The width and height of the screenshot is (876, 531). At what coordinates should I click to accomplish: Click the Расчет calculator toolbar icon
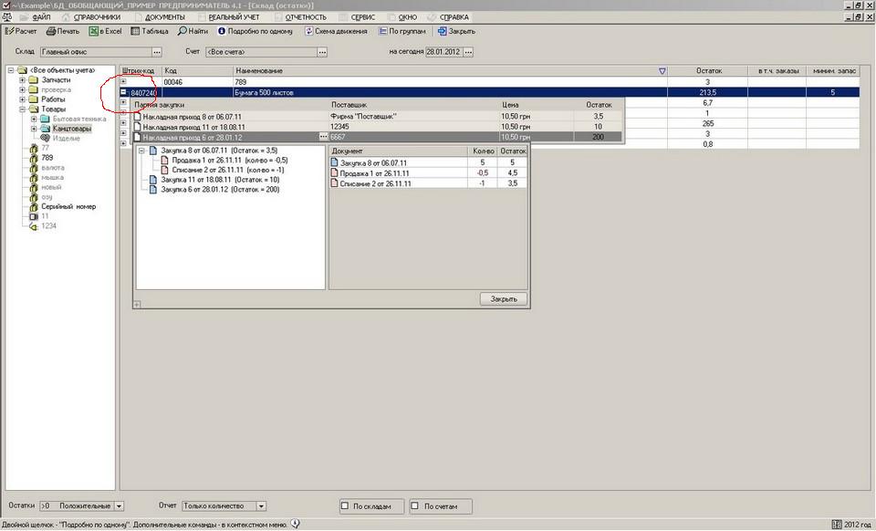pos(10,31)
